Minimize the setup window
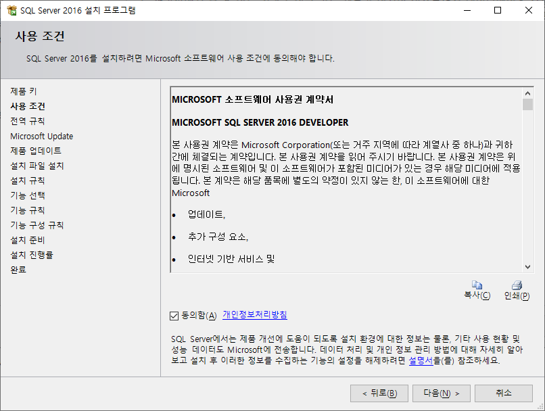Image resolution: width=545 pixels, height=411 pixels. (x=467, y=10)
